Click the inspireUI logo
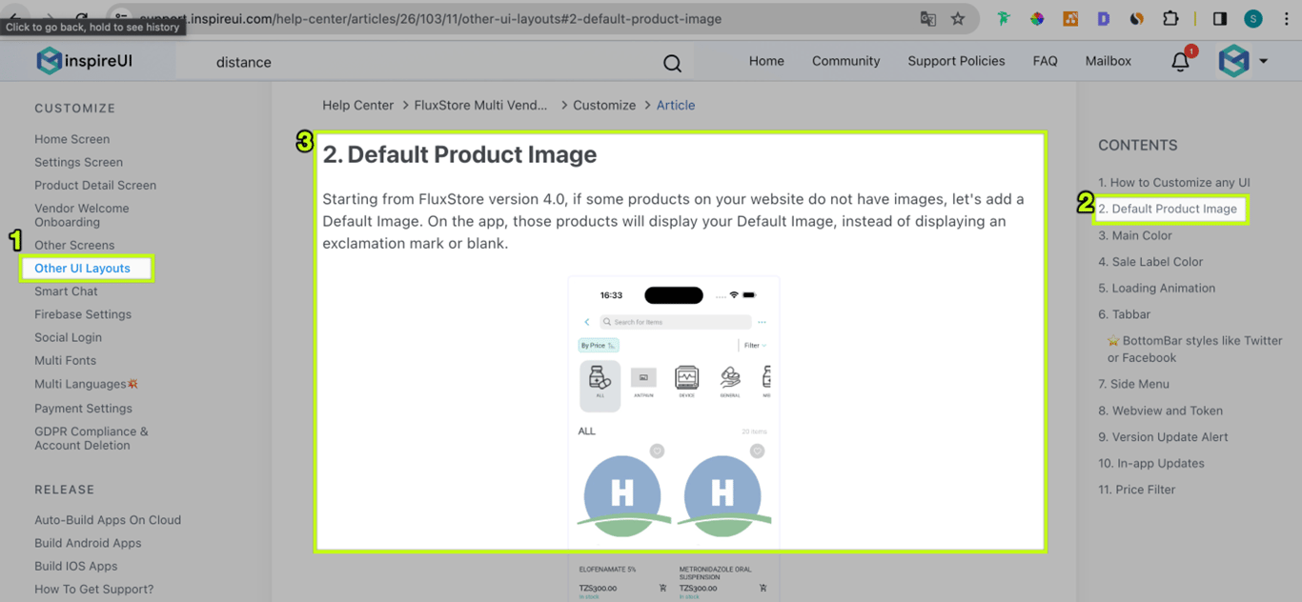The width and height of the screenshot is (1302, 602). tap(87, 61)
